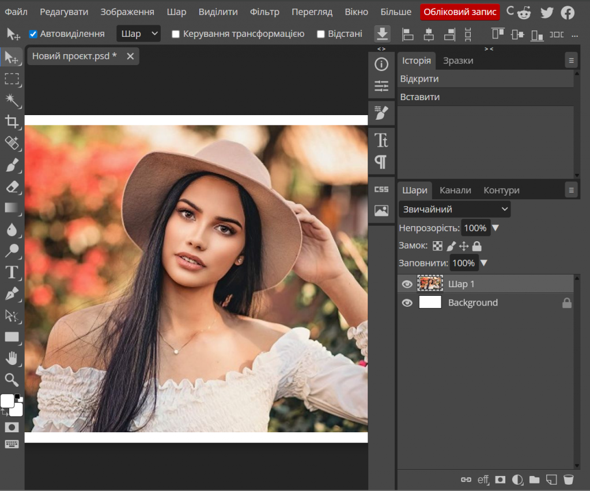Switch to the Зразки tab

pos(458,60)
